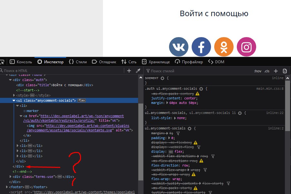Viewport: 291px width, 194px height.
Task: Collapse the first li node
Action: click(17, 106)
